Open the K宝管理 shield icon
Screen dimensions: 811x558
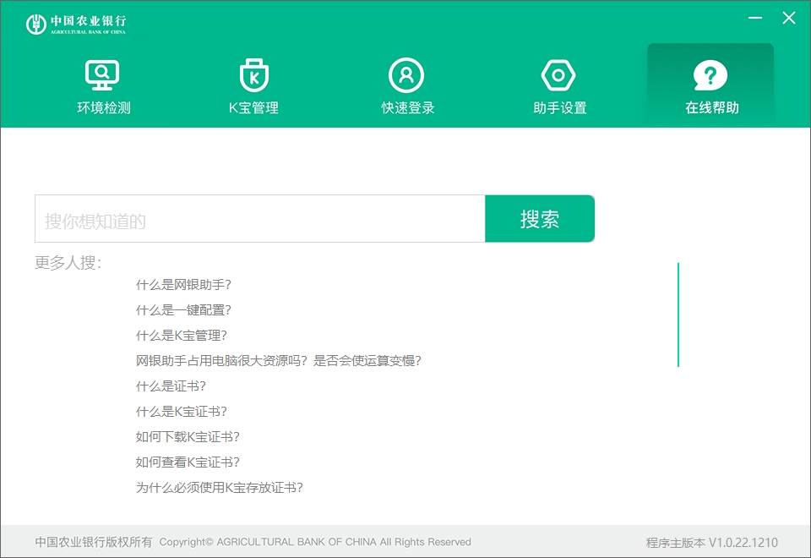point(254,75)
